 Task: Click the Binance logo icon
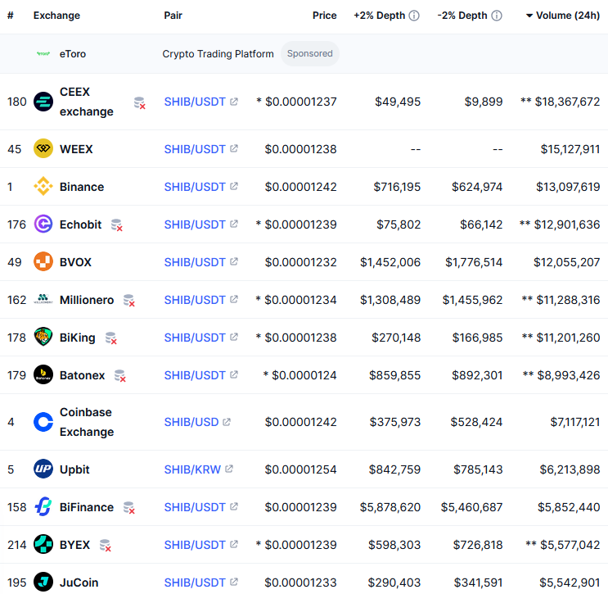click(43, 186)
